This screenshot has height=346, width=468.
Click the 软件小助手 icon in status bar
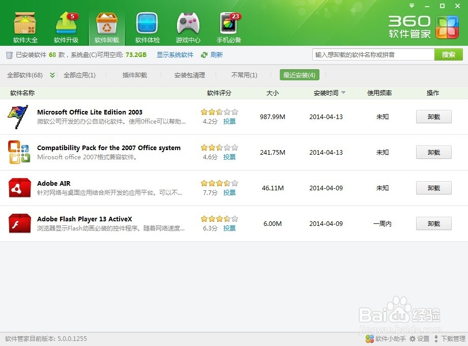369,338
